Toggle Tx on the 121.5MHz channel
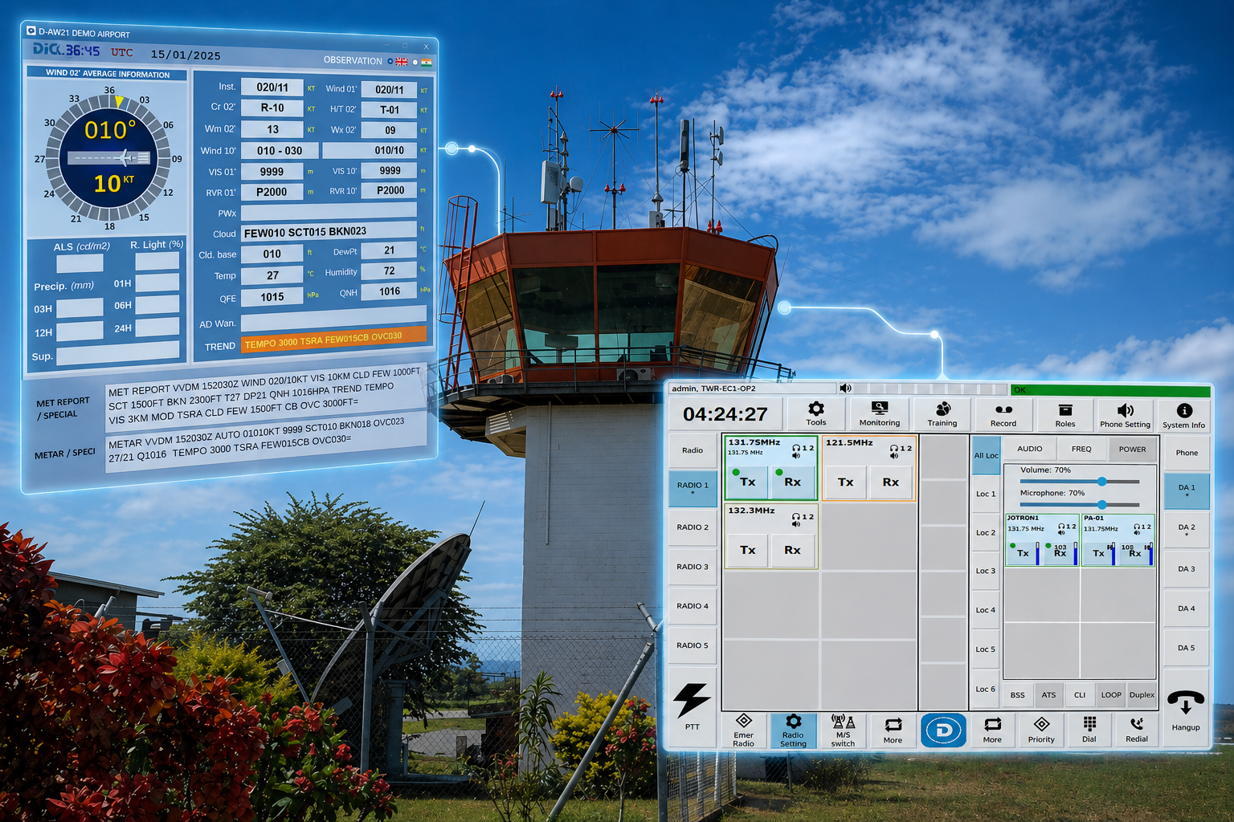This screenshot has height=822, width=1234. click(846, 482)
